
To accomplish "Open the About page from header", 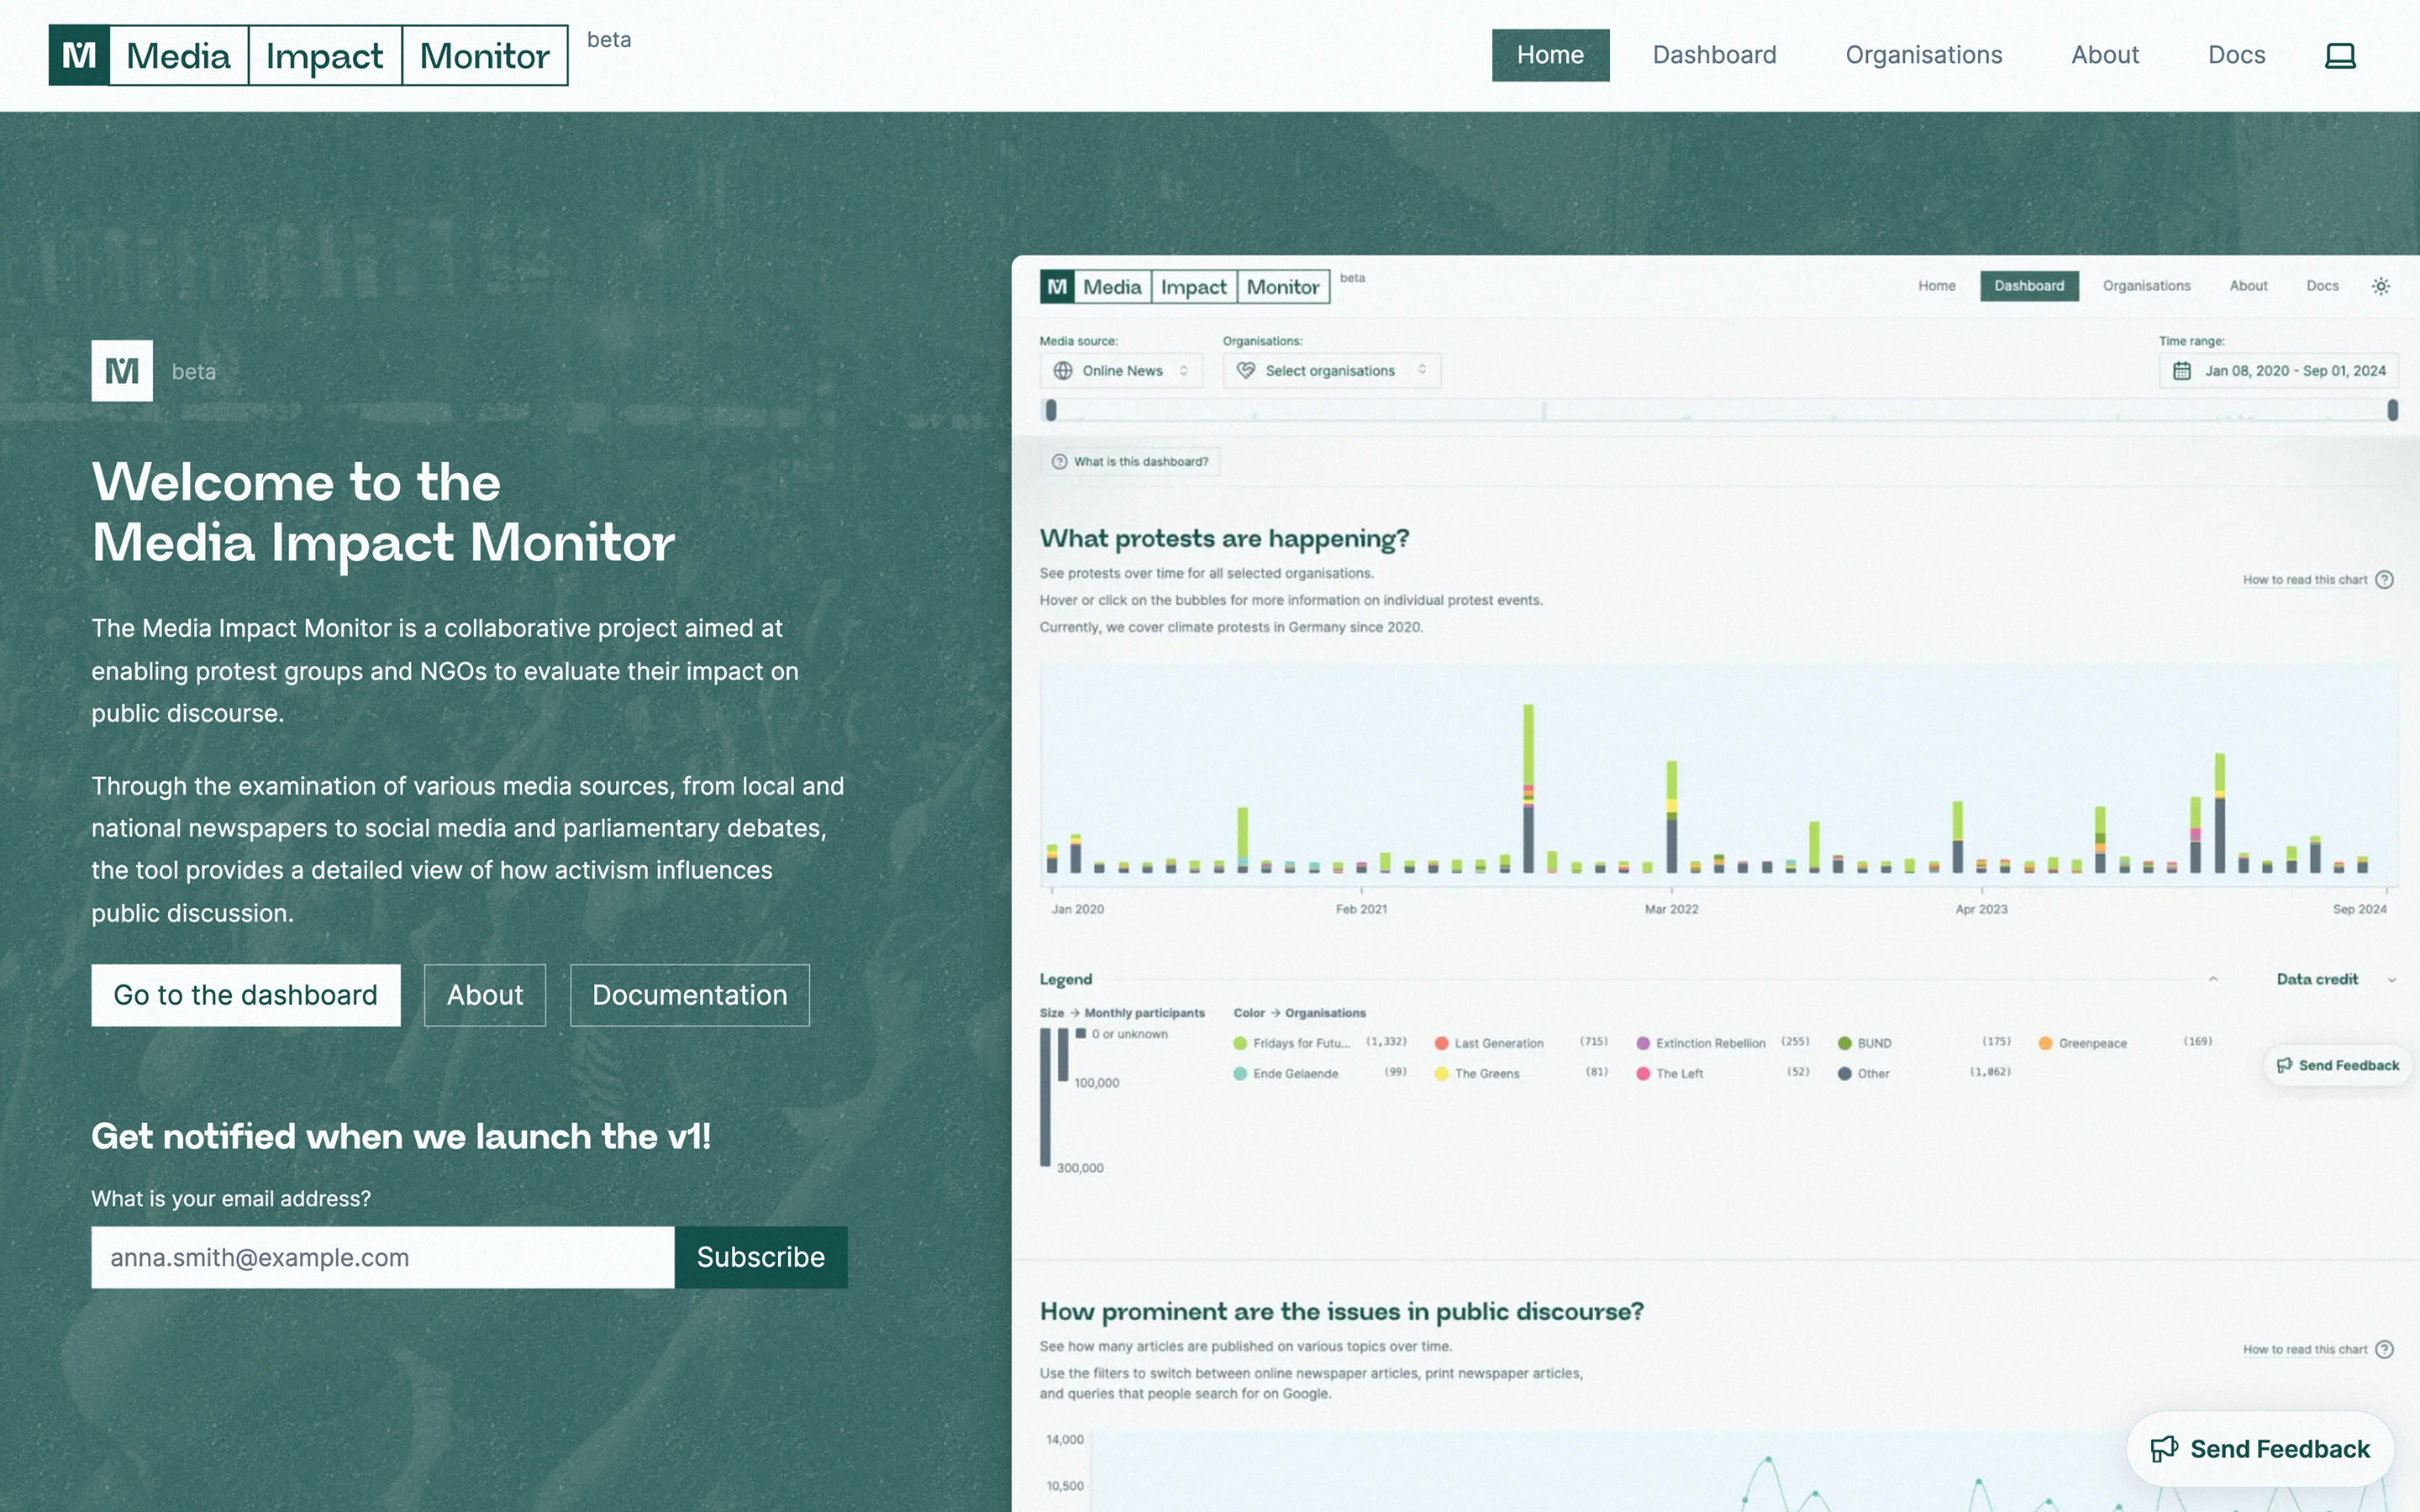I will (2104, 55).
